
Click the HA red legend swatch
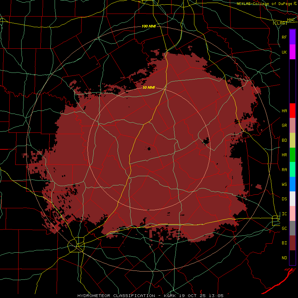coord(292,111)
